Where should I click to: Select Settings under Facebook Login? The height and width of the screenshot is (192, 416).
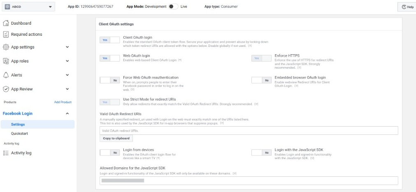37,125
